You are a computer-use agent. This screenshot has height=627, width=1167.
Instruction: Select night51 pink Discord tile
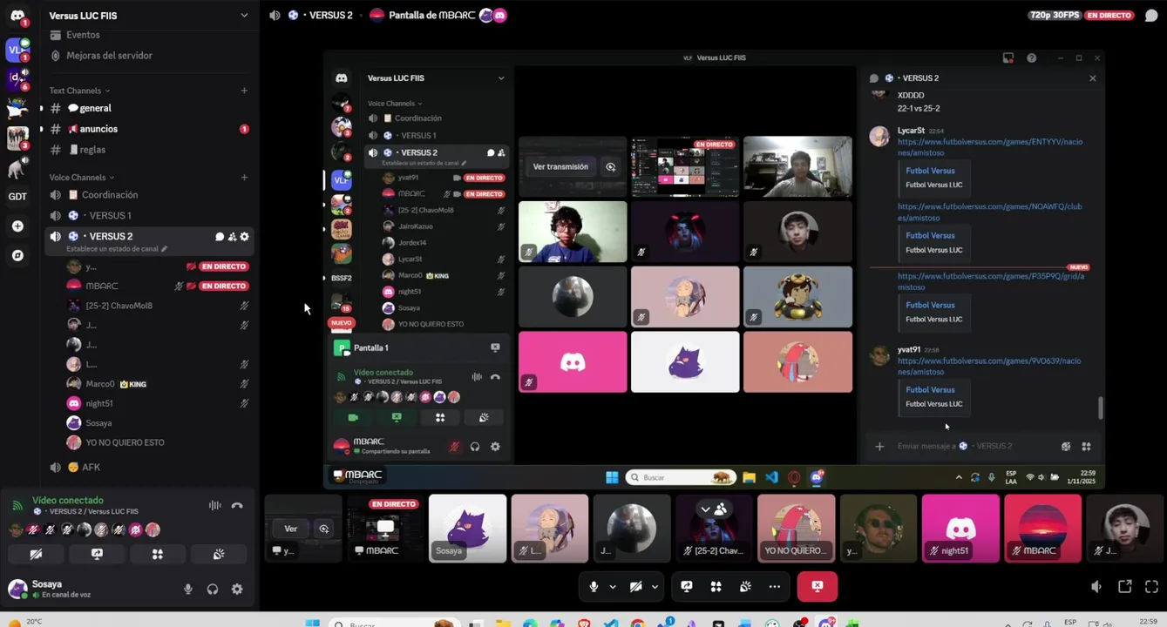960,528
